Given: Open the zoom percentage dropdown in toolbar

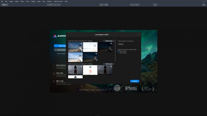Looking at the screenshot, I should [50, 5].
